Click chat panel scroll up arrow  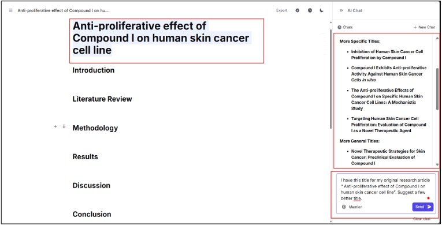pyautogui.click(x=437, y=38)
